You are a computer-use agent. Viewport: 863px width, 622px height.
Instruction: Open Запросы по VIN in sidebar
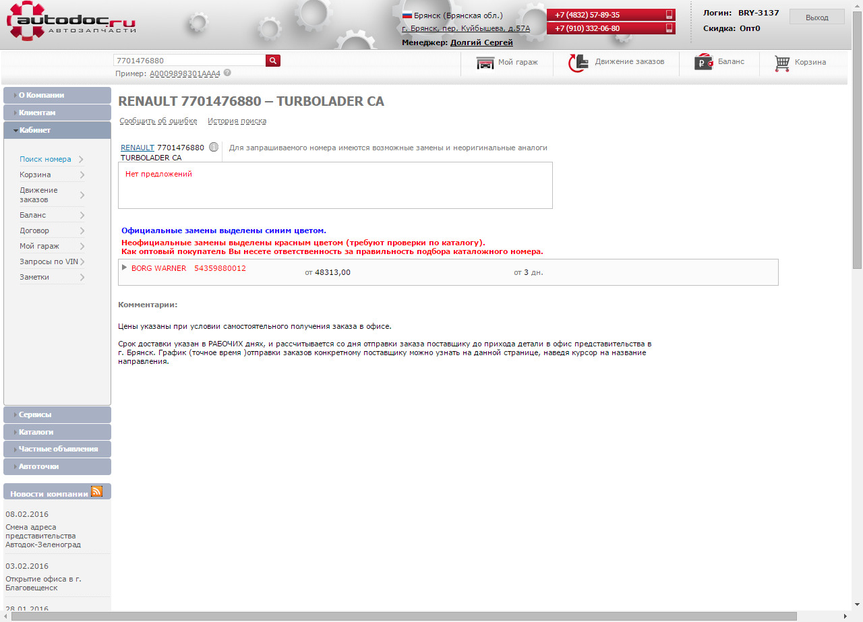49,261
